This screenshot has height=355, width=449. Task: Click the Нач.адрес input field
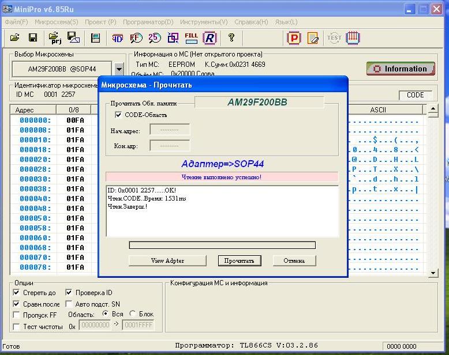tap(170, 130)
